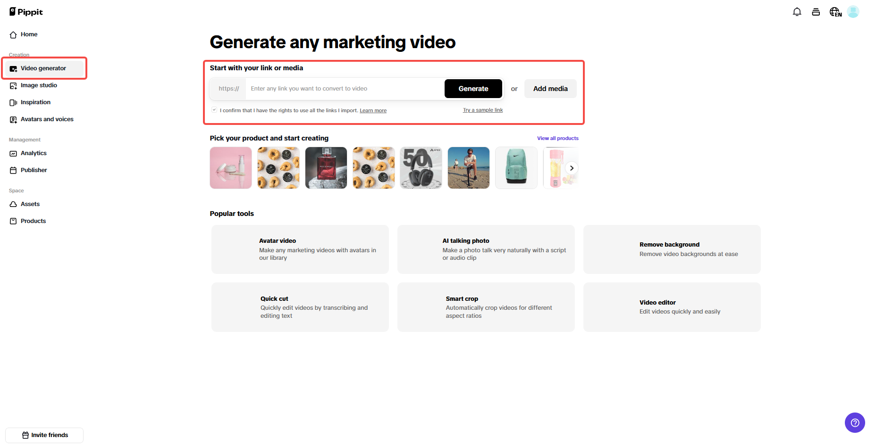876x446 pixels.
Task: Open Avatars and voices
Action: (x=47, y=119)
